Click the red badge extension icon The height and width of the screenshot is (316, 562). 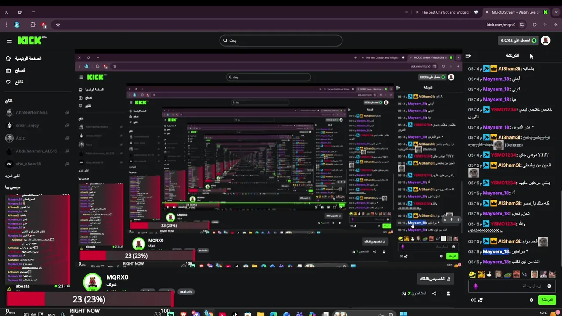click(44, 25)
